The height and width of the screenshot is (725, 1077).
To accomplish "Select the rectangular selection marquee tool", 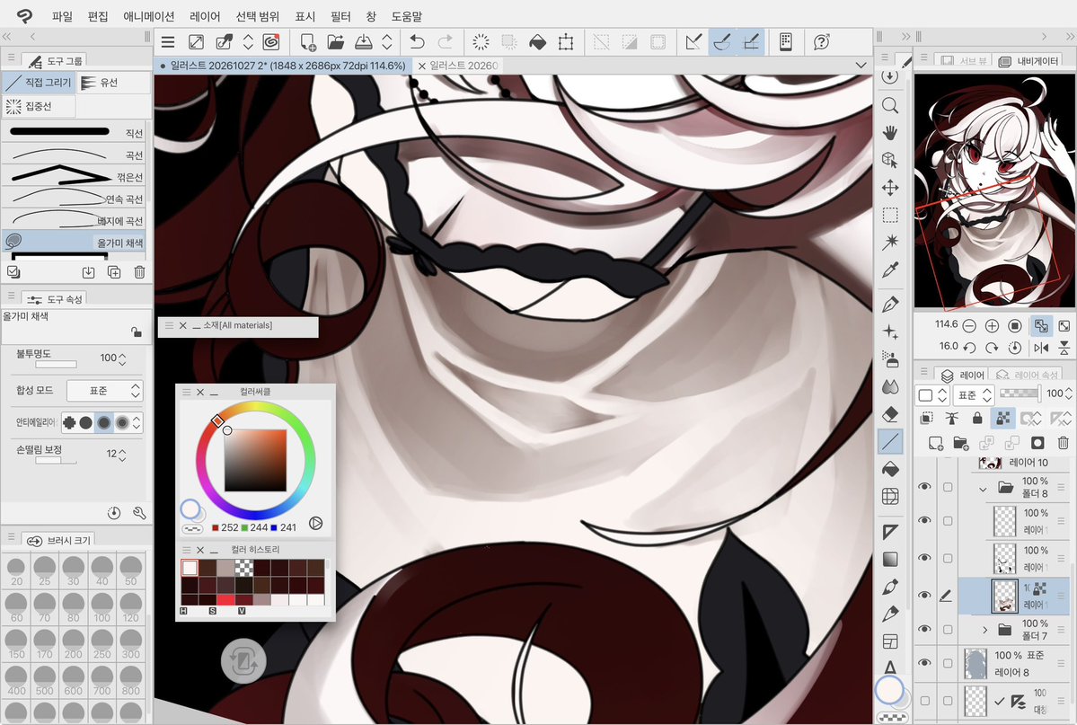I will tap(890, 215).
